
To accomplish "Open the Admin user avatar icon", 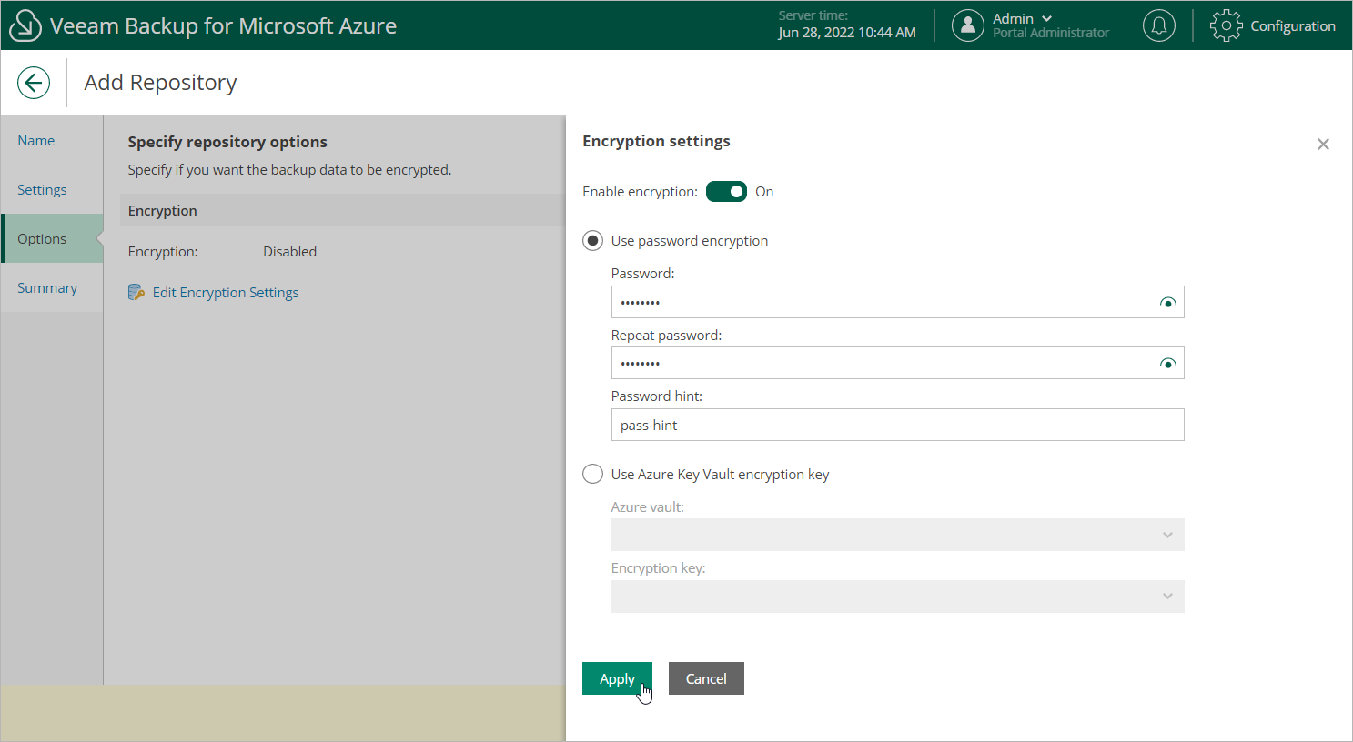I will pos(968,25).
